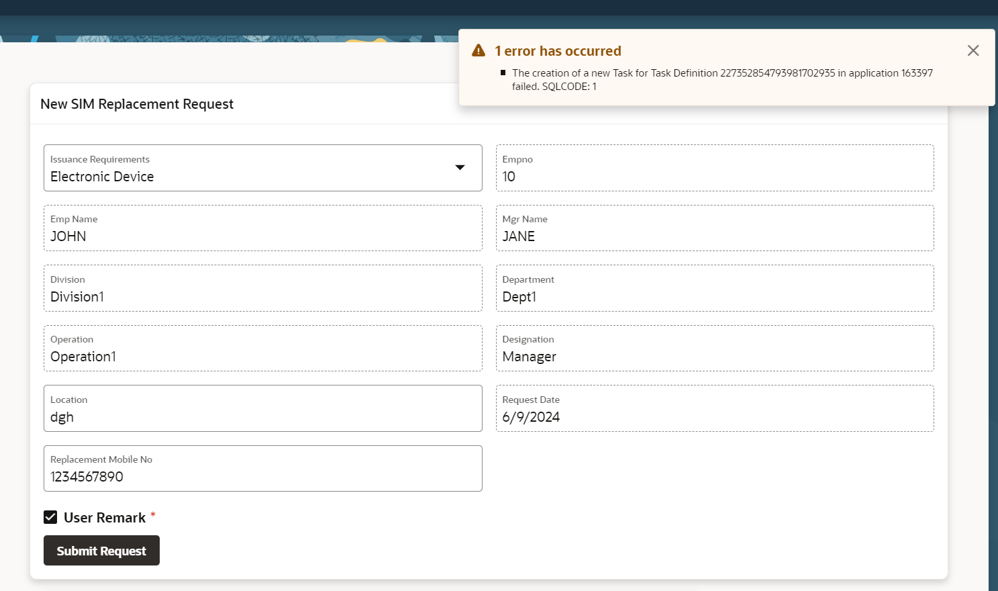Click the Operation field showing Operation1
This screenshot has height=591, width=998.
pyautogui.click(x=262, y=356)
